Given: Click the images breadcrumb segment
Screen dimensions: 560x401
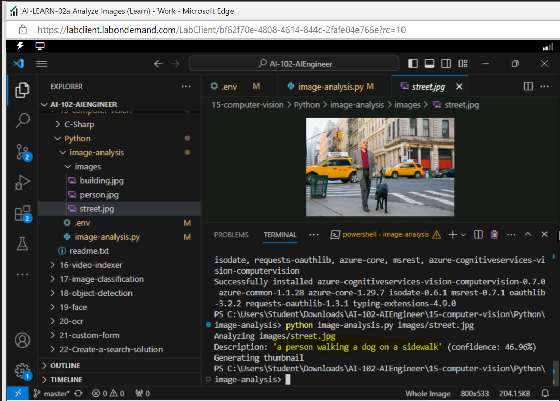Looking at the screenshot, I should click(407, 105).
